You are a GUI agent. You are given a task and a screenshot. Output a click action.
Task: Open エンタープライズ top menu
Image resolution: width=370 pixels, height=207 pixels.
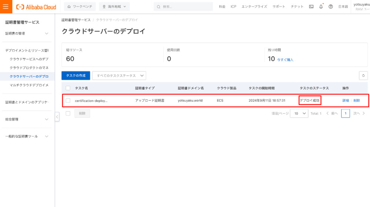coord(255,7)
